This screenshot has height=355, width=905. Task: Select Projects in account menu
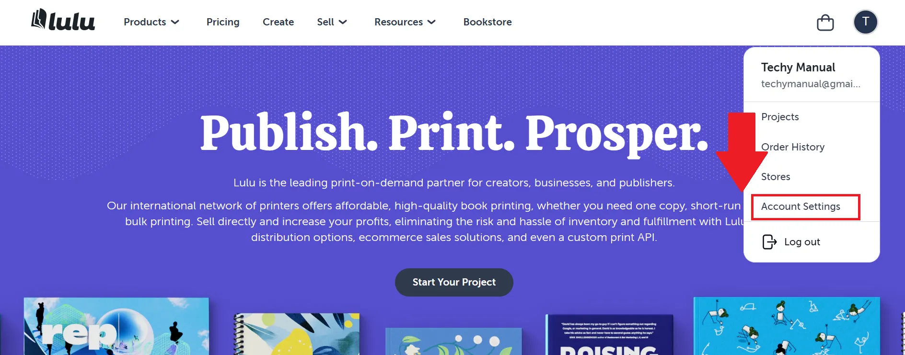tap(780, 117)
